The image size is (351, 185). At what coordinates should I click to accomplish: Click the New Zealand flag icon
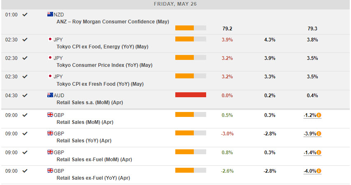[50, 14]
